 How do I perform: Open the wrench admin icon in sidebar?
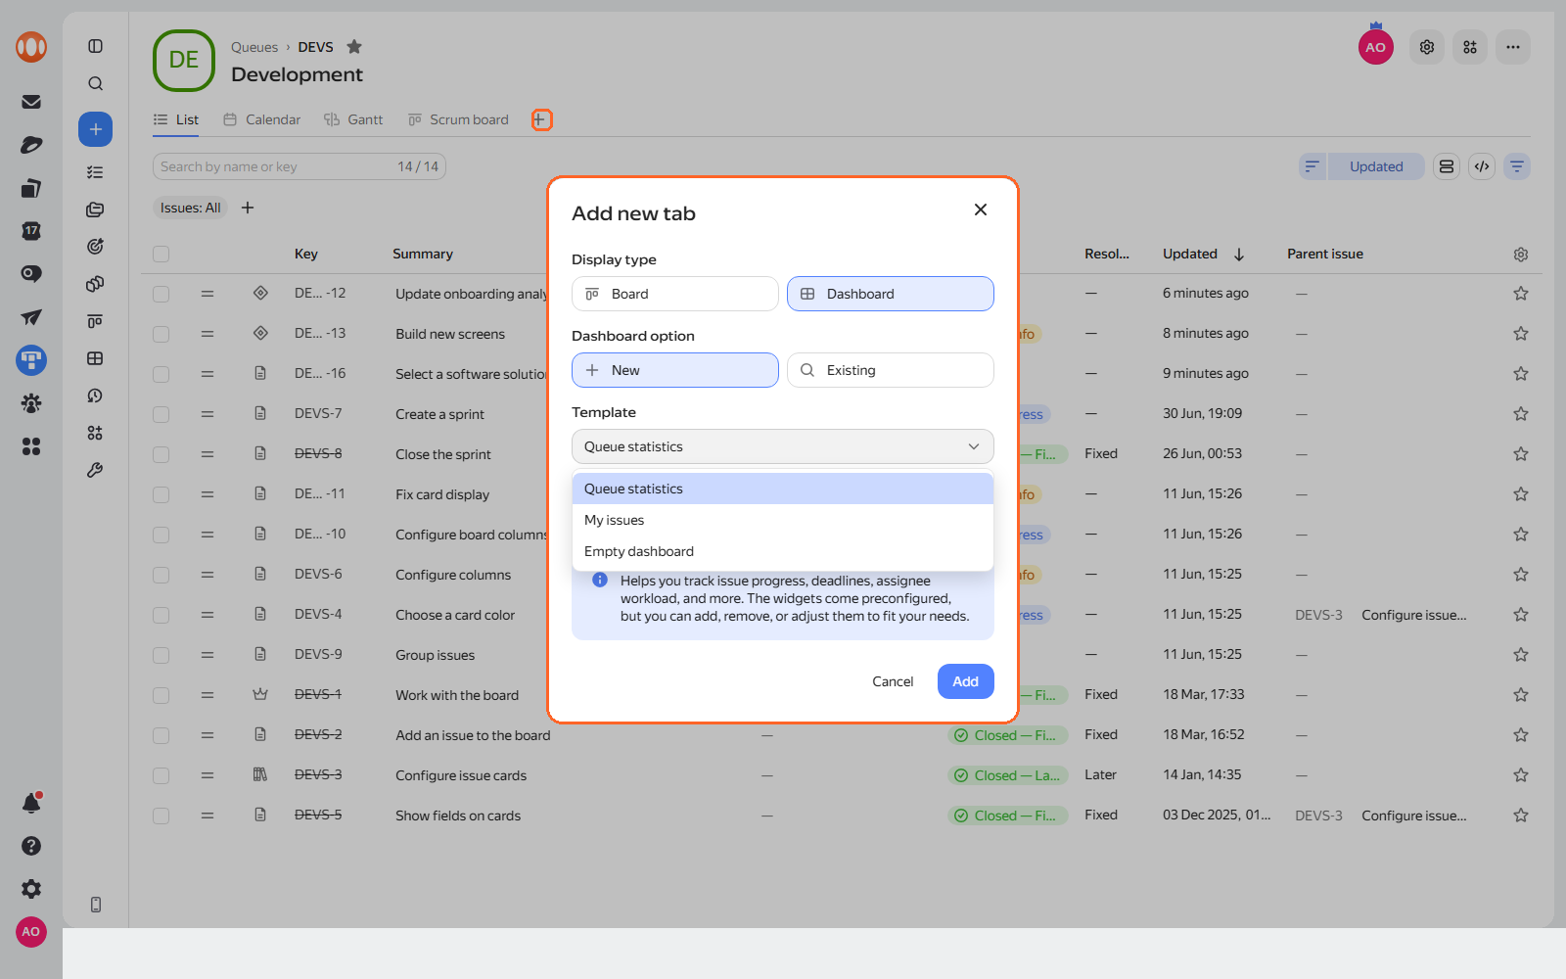point(95,470)
